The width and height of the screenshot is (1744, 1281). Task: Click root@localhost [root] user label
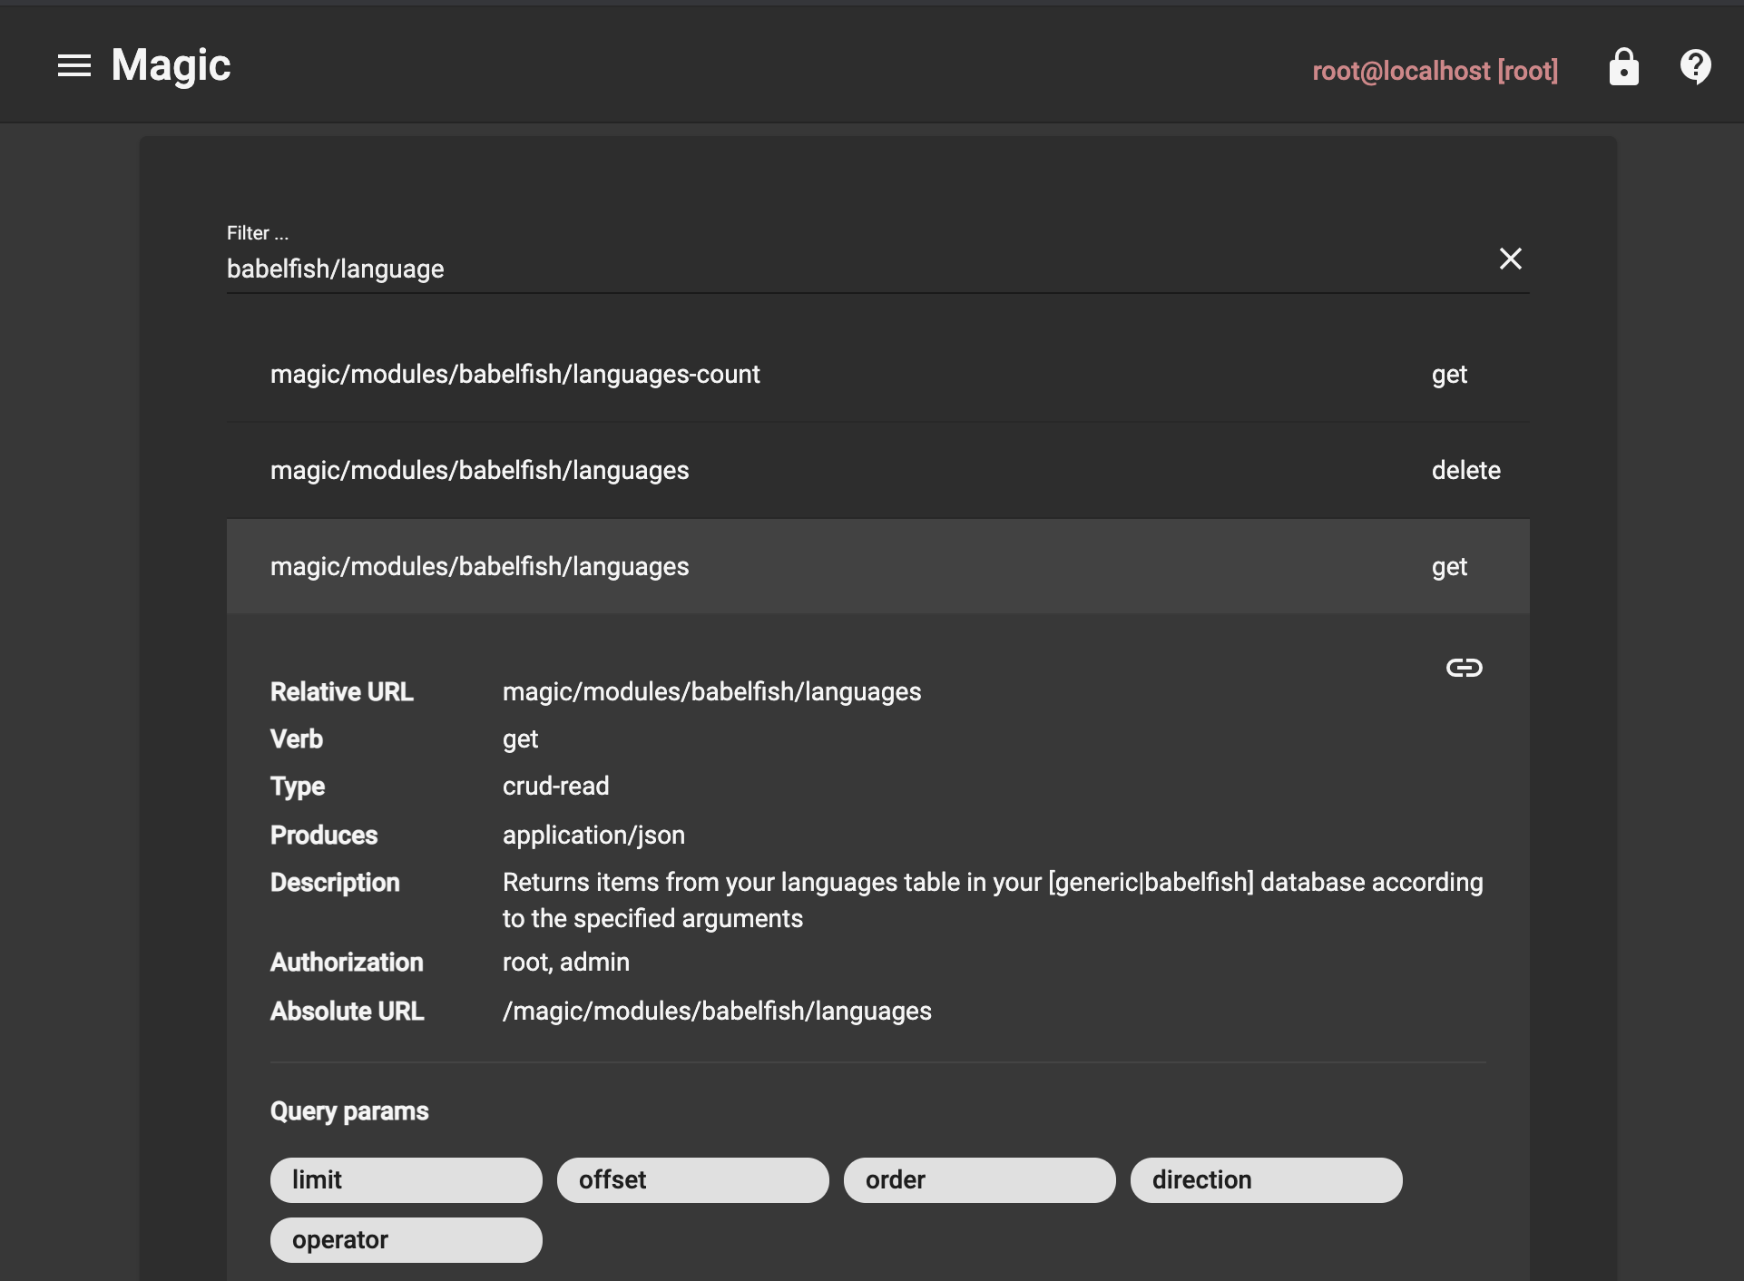[1435, 71]
